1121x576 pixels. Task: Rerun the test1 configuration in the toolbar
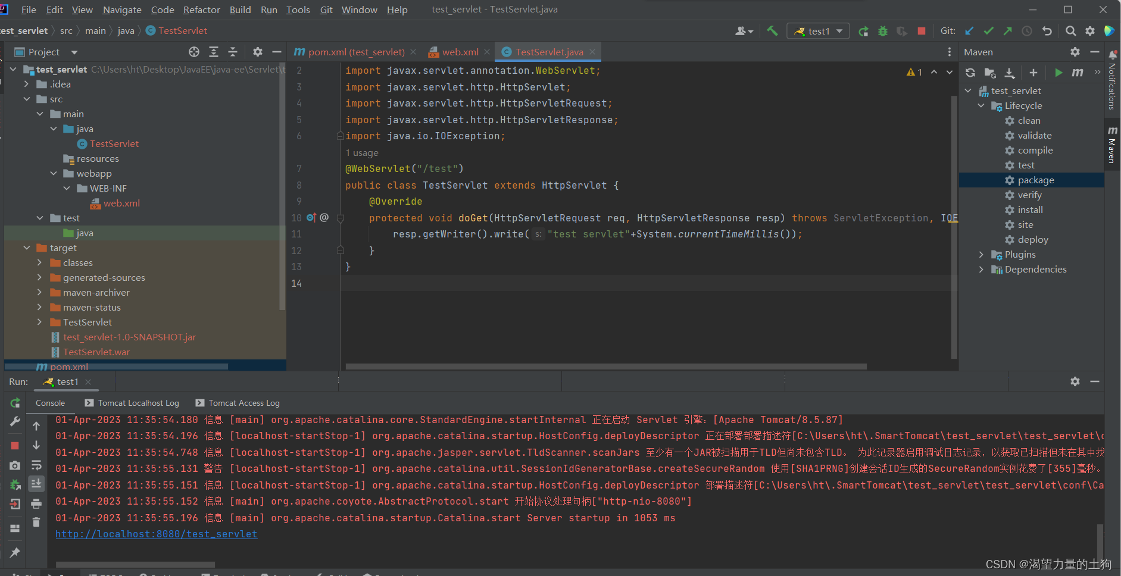click(863, 31)
